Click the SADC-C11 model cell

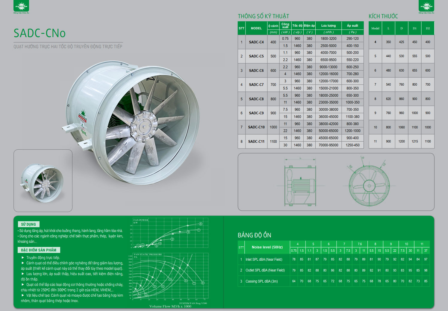point(256,142)
